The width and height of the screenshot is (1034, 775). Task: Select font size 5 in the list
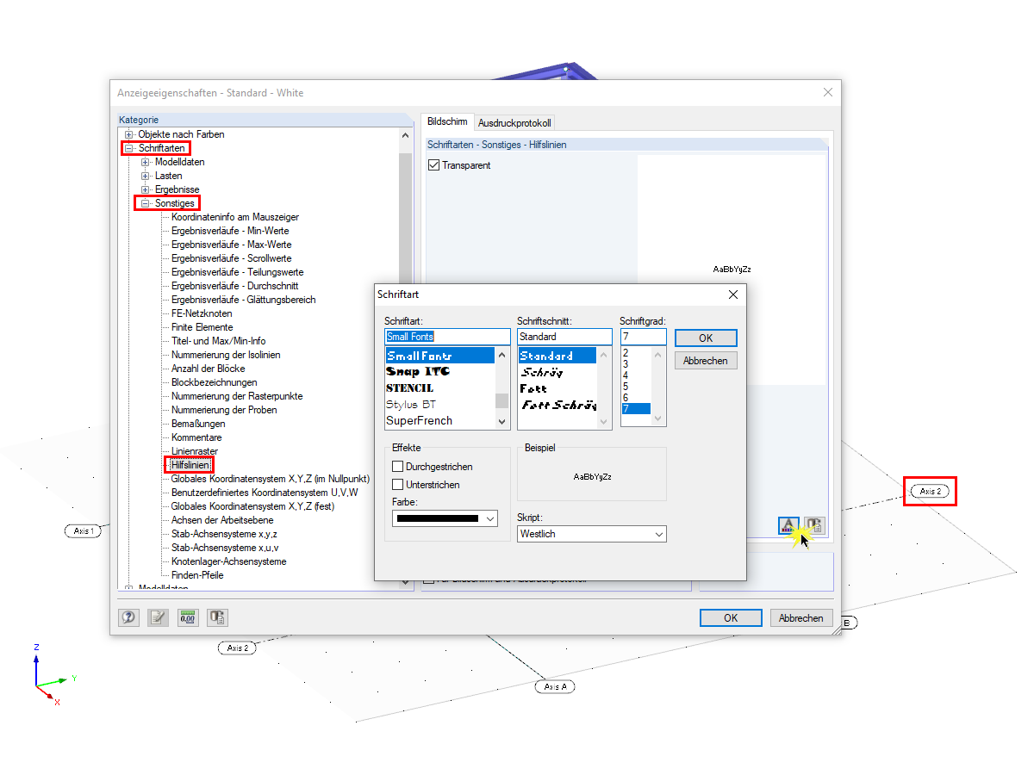tap(626, 387)
